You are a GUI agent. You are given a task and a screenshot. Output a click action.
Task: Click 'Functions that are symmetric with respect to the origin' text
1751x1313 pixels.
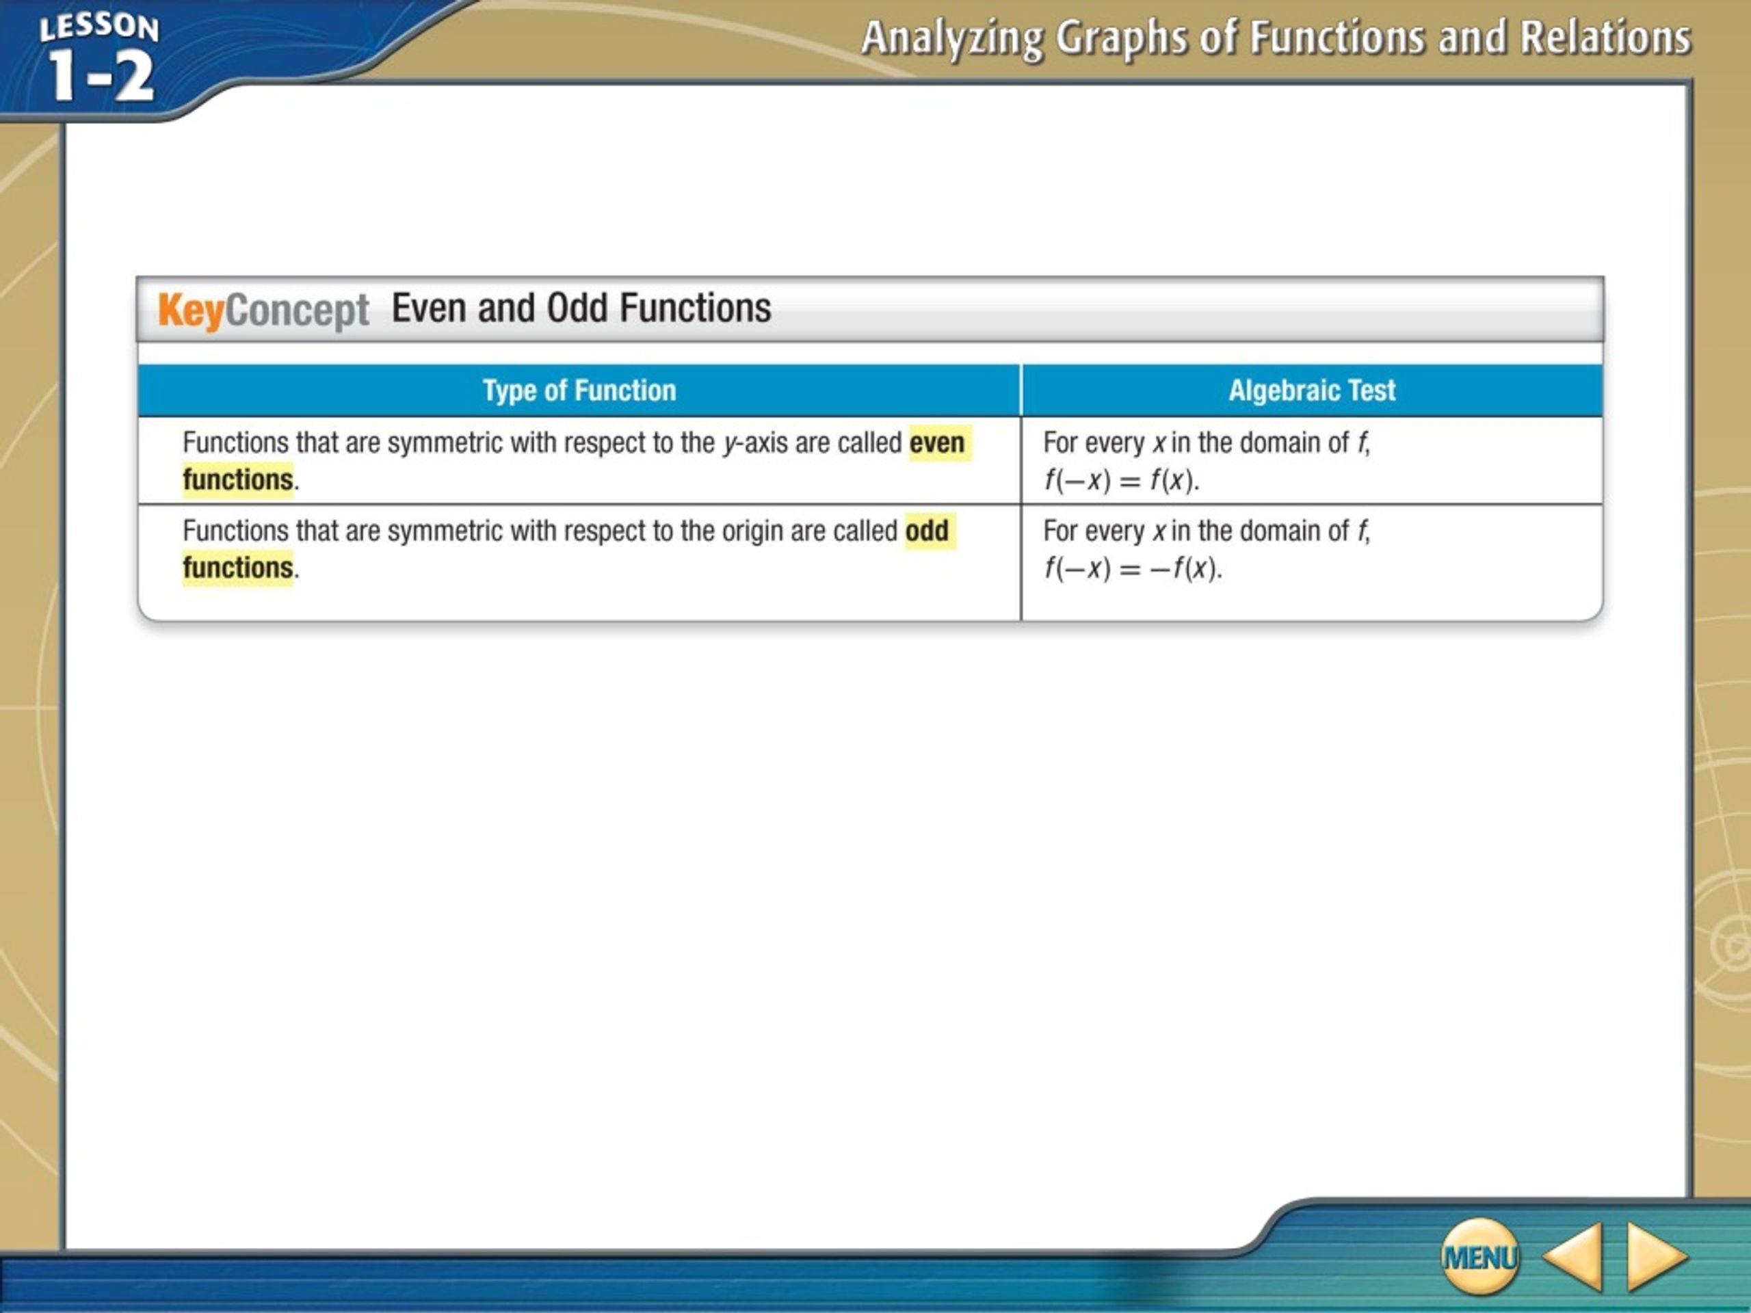[x=483, y=530]
